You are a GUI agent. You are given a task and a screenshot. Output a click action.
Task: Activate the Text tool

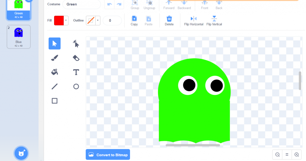[76, 72]
